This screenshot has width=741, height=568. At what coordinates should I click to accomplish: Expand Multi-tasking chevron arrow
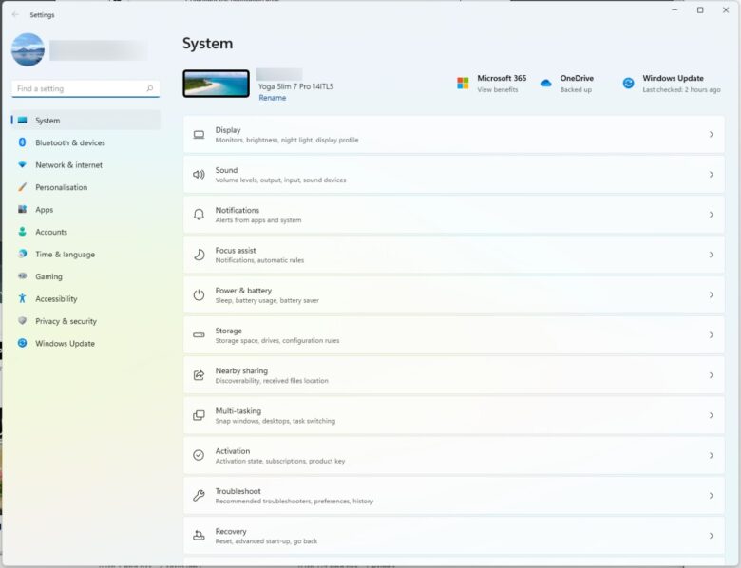coord(712,415)
